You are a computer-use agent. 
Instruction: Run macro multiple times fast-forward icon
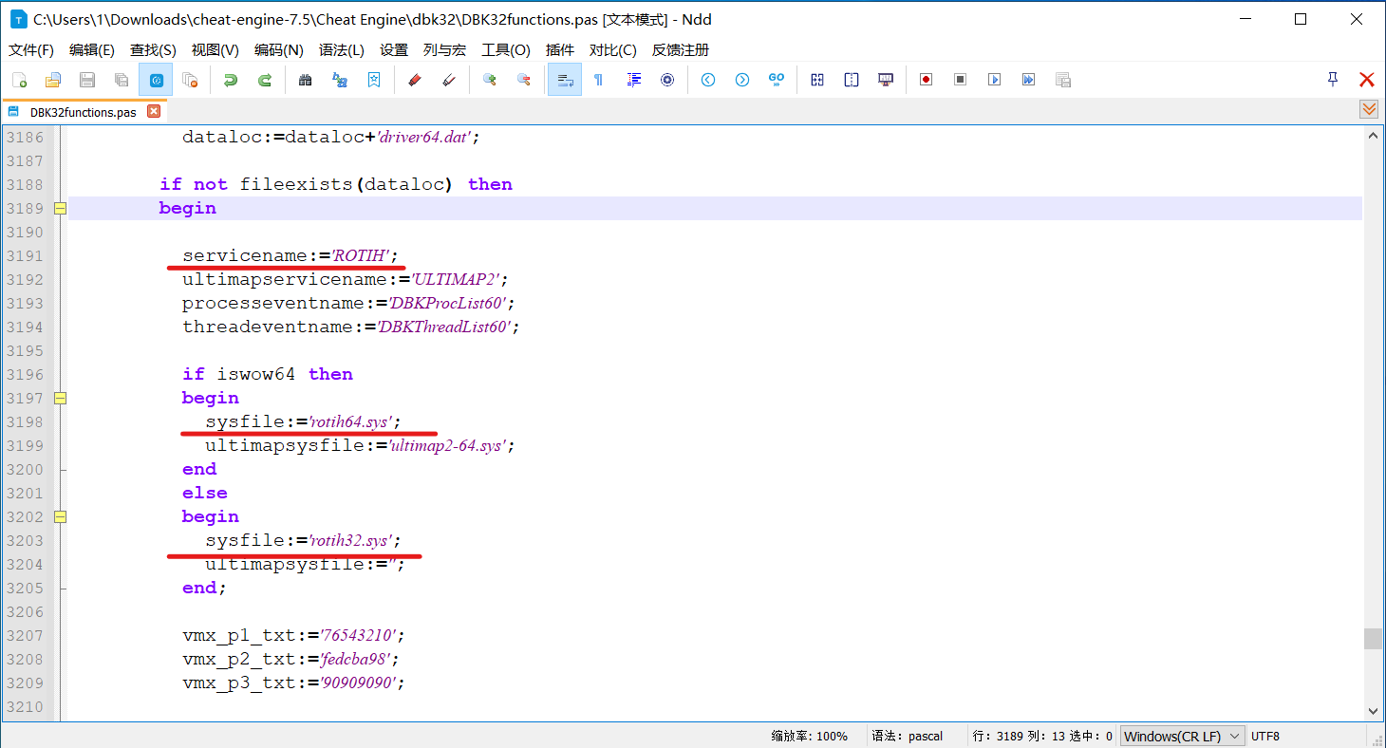[1028, 80]
